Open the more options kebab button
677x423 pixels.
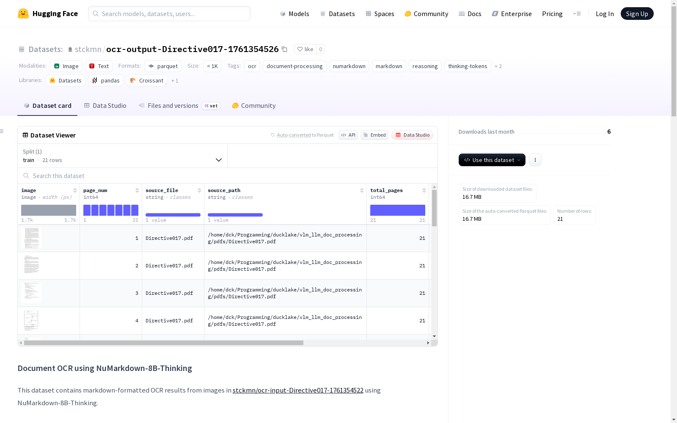point(535,160)
